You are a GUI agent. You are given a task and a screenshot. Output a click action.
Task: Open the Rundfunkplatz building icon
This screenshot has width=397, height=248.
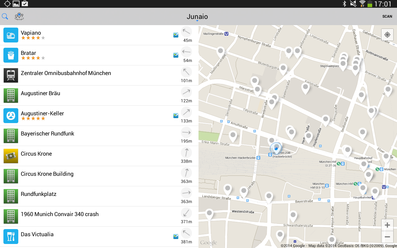coord(11,196)
